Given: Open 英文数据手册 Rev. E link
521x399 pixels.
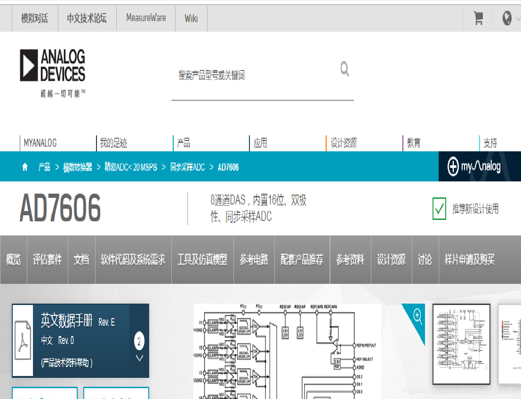Looking at the screenshot, I should coord(78,321).
